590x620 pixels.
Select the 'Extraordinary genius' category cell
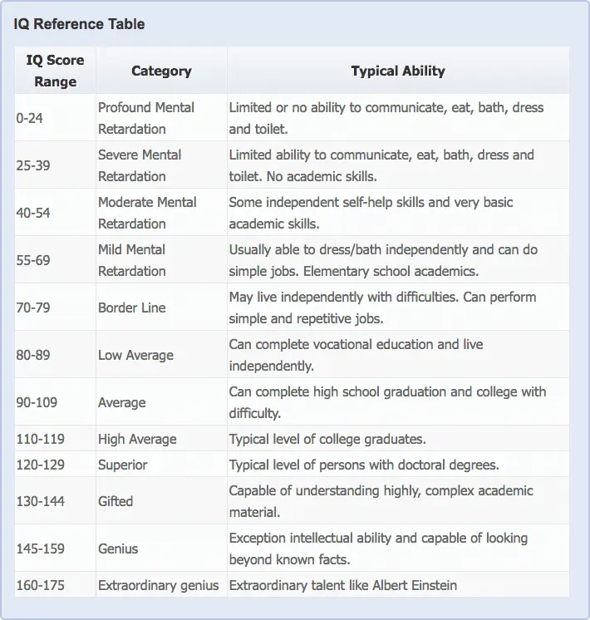click(158, 585)
